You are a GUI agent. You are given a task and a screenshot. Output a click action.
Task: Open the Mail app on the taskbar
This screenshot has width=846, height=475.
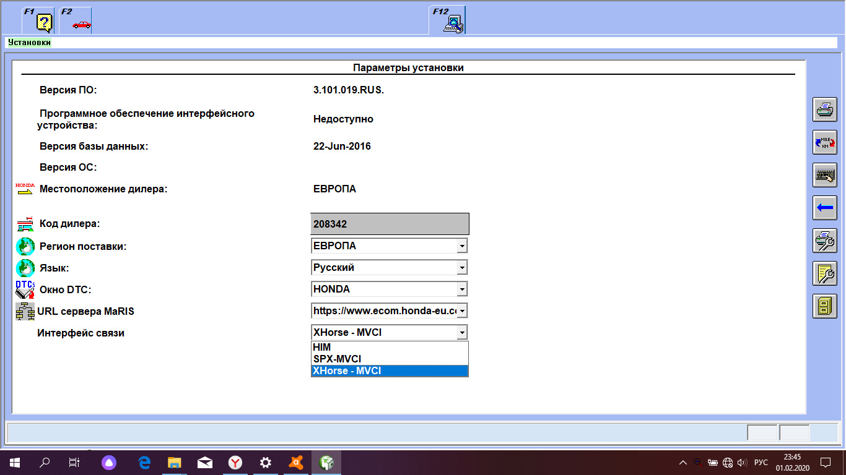pyautogui.click(x=205, y=462)
